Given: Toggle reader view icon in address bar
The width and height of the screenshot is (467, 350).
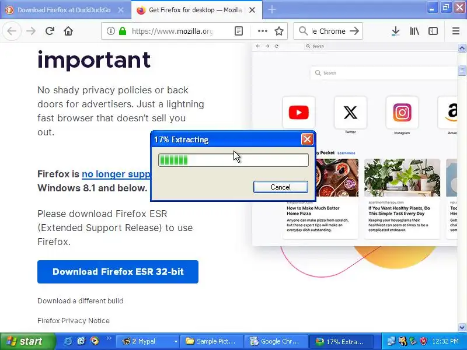Looking at the screenshot, I should (x=239, y=31).
